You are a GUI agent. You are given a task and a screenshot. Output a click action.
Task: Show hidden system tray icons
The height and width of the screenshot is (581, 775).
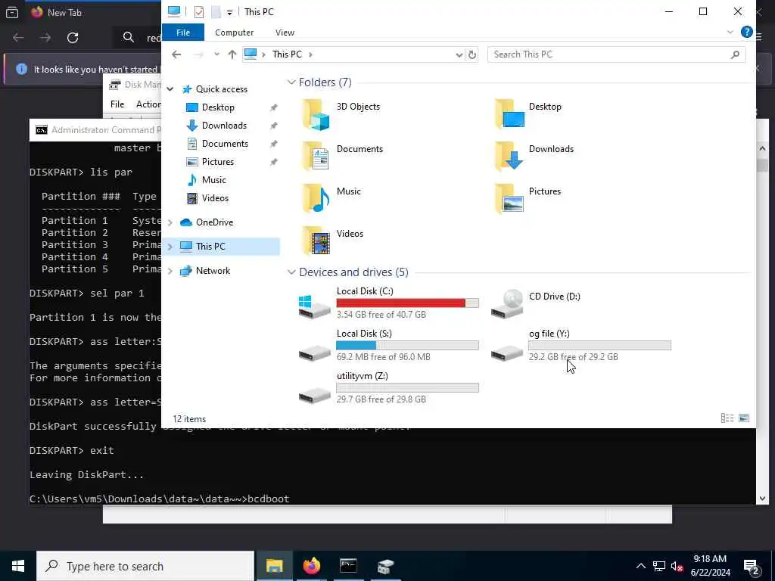(x=640, y=566)
